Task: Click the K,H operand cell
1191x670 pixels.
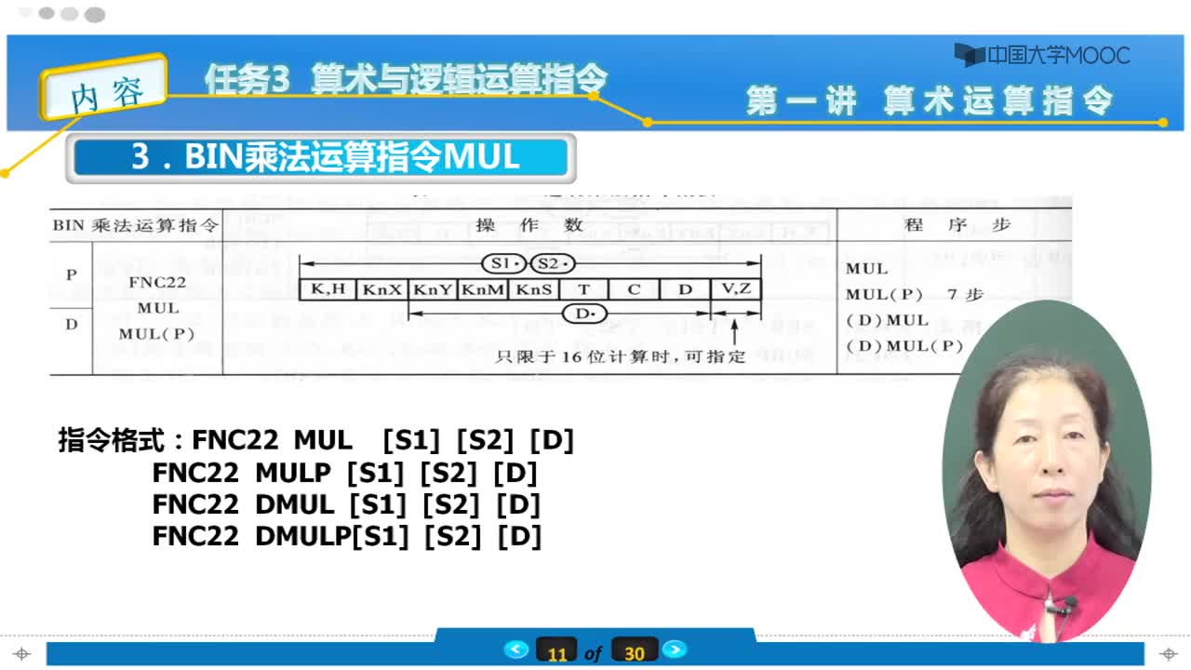Action: point(328,289)
